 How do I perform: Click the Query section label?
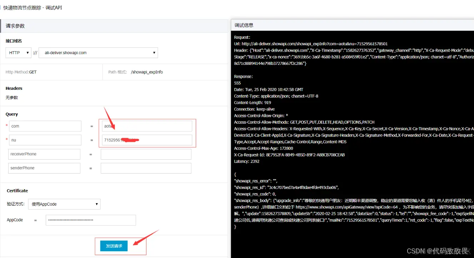[x=12, y=114]
